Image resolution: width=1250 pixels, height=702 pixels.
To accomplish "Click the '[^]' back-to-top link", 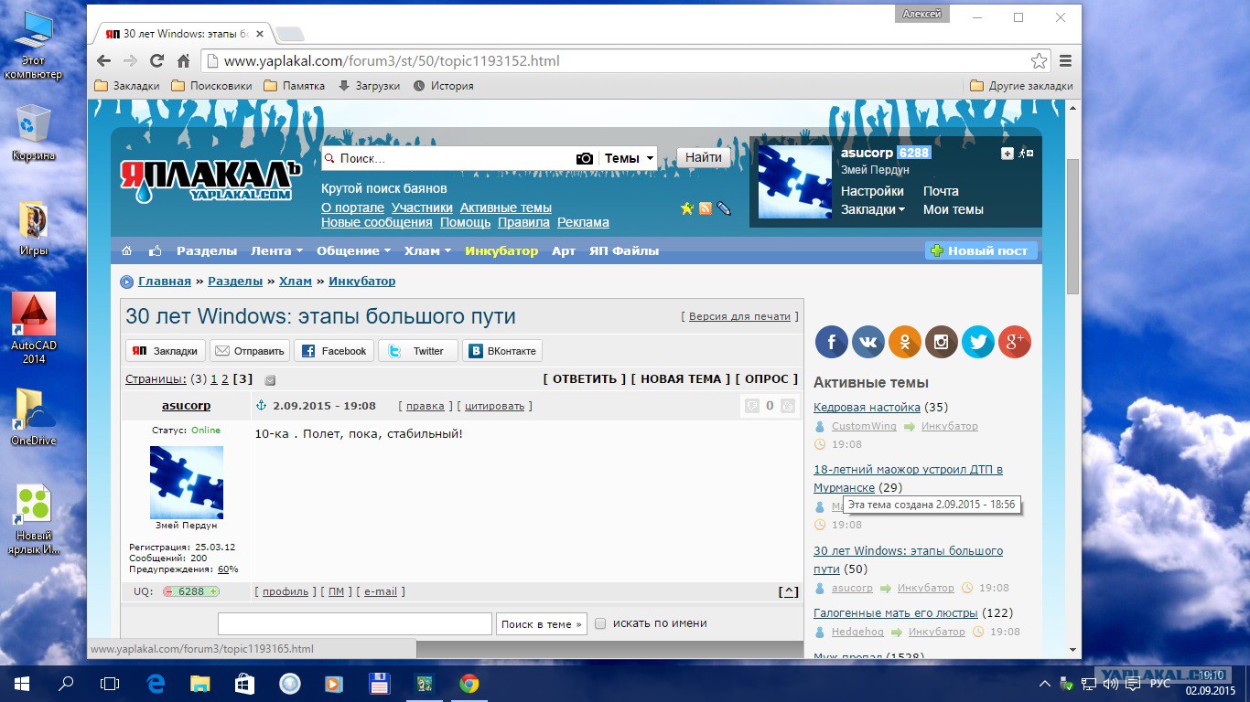I will [788, 591].
